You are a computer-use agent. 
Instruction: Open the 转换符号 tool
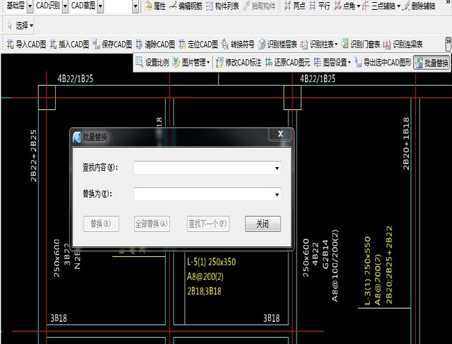(237, 44)
